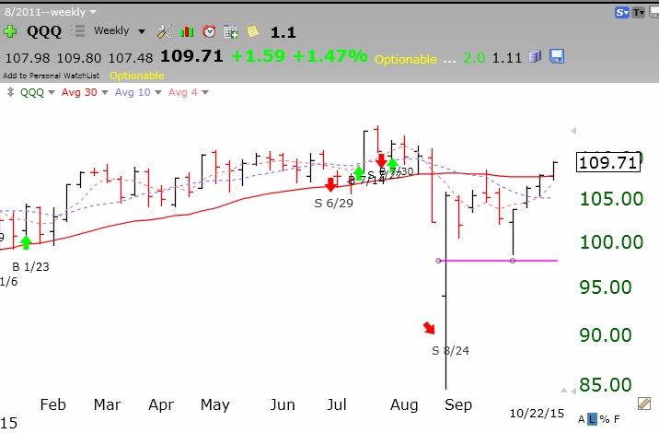The height and width of the screenshot is (433, 659).
Task: Select the magenta horizontal support line
Action: [498, 261]
